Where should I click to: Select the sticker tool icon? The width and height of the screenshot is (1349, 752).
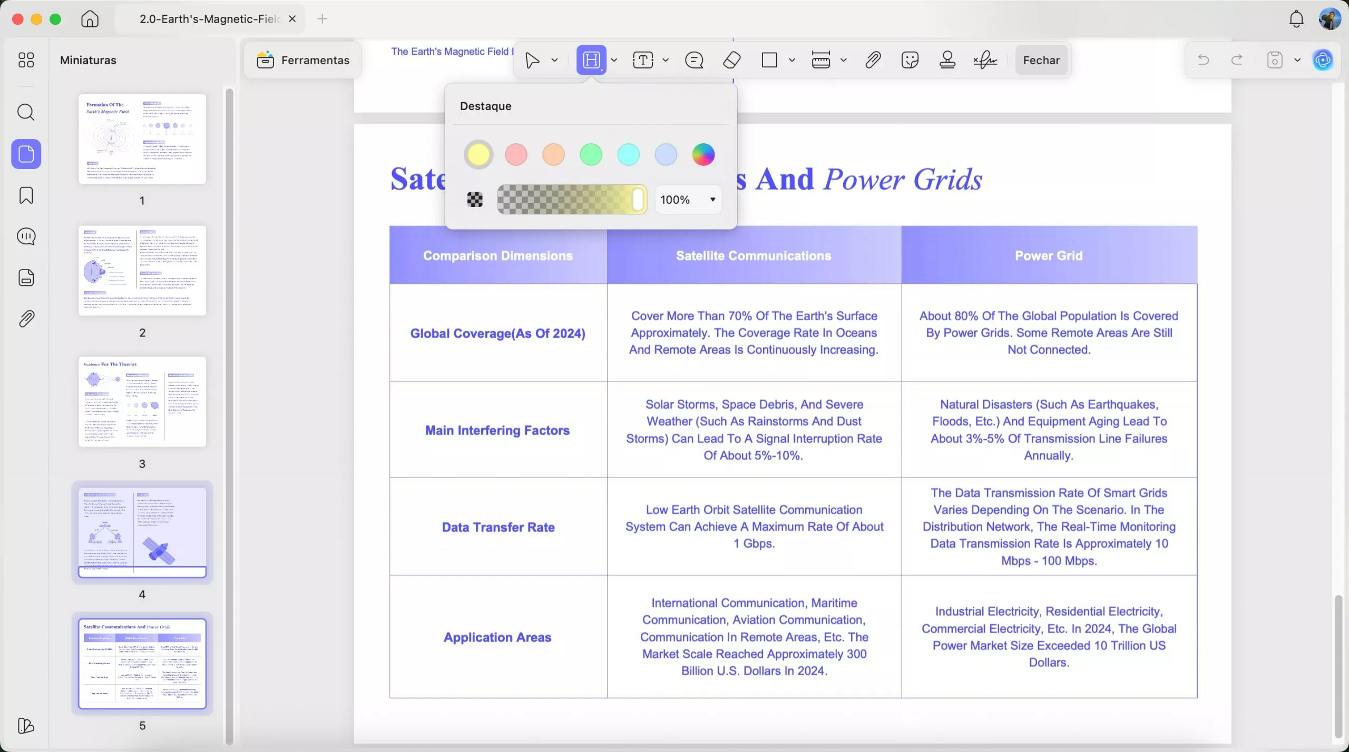(x=910, y=60)
